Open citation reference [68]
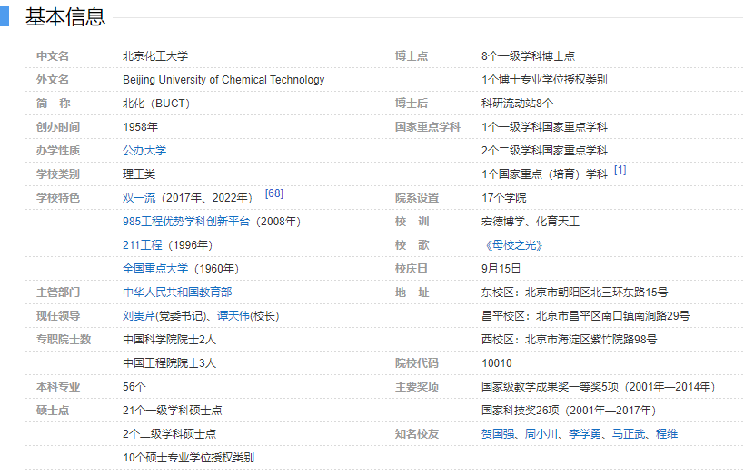 coord(273,194)
